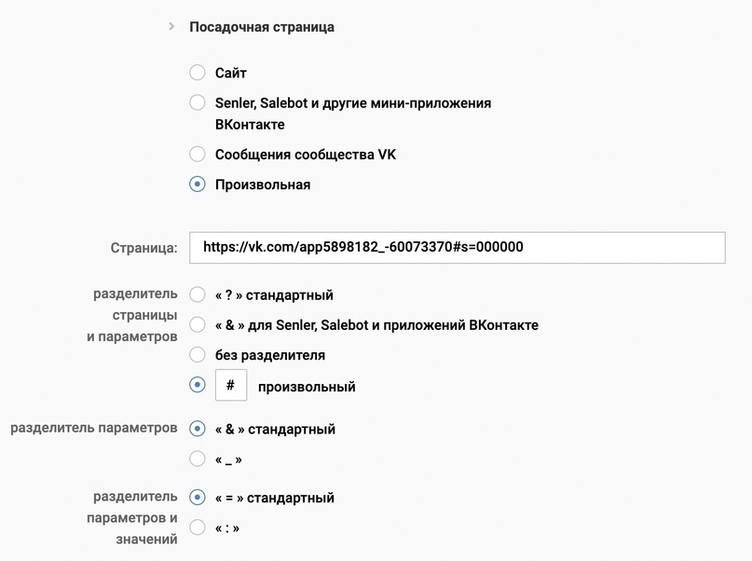
Task: Select the Произвольная landing page type
Action: coord(197,185)
